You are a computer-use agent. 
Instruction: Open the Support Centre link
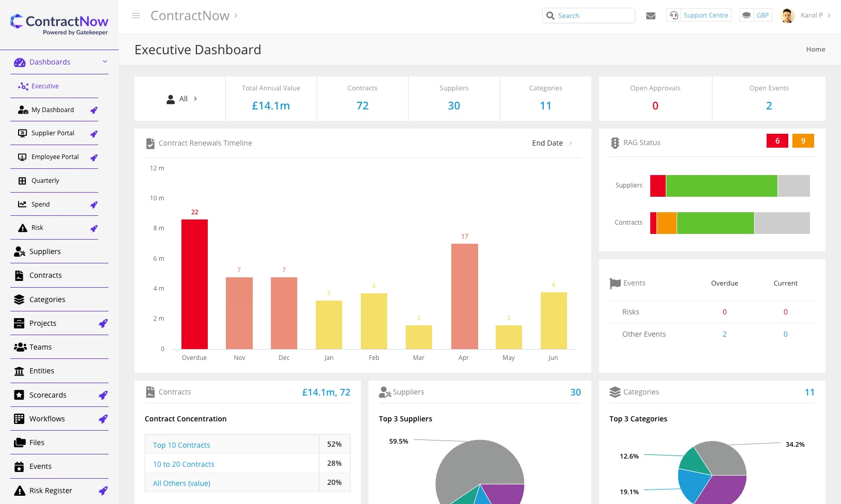coord(705,15)
